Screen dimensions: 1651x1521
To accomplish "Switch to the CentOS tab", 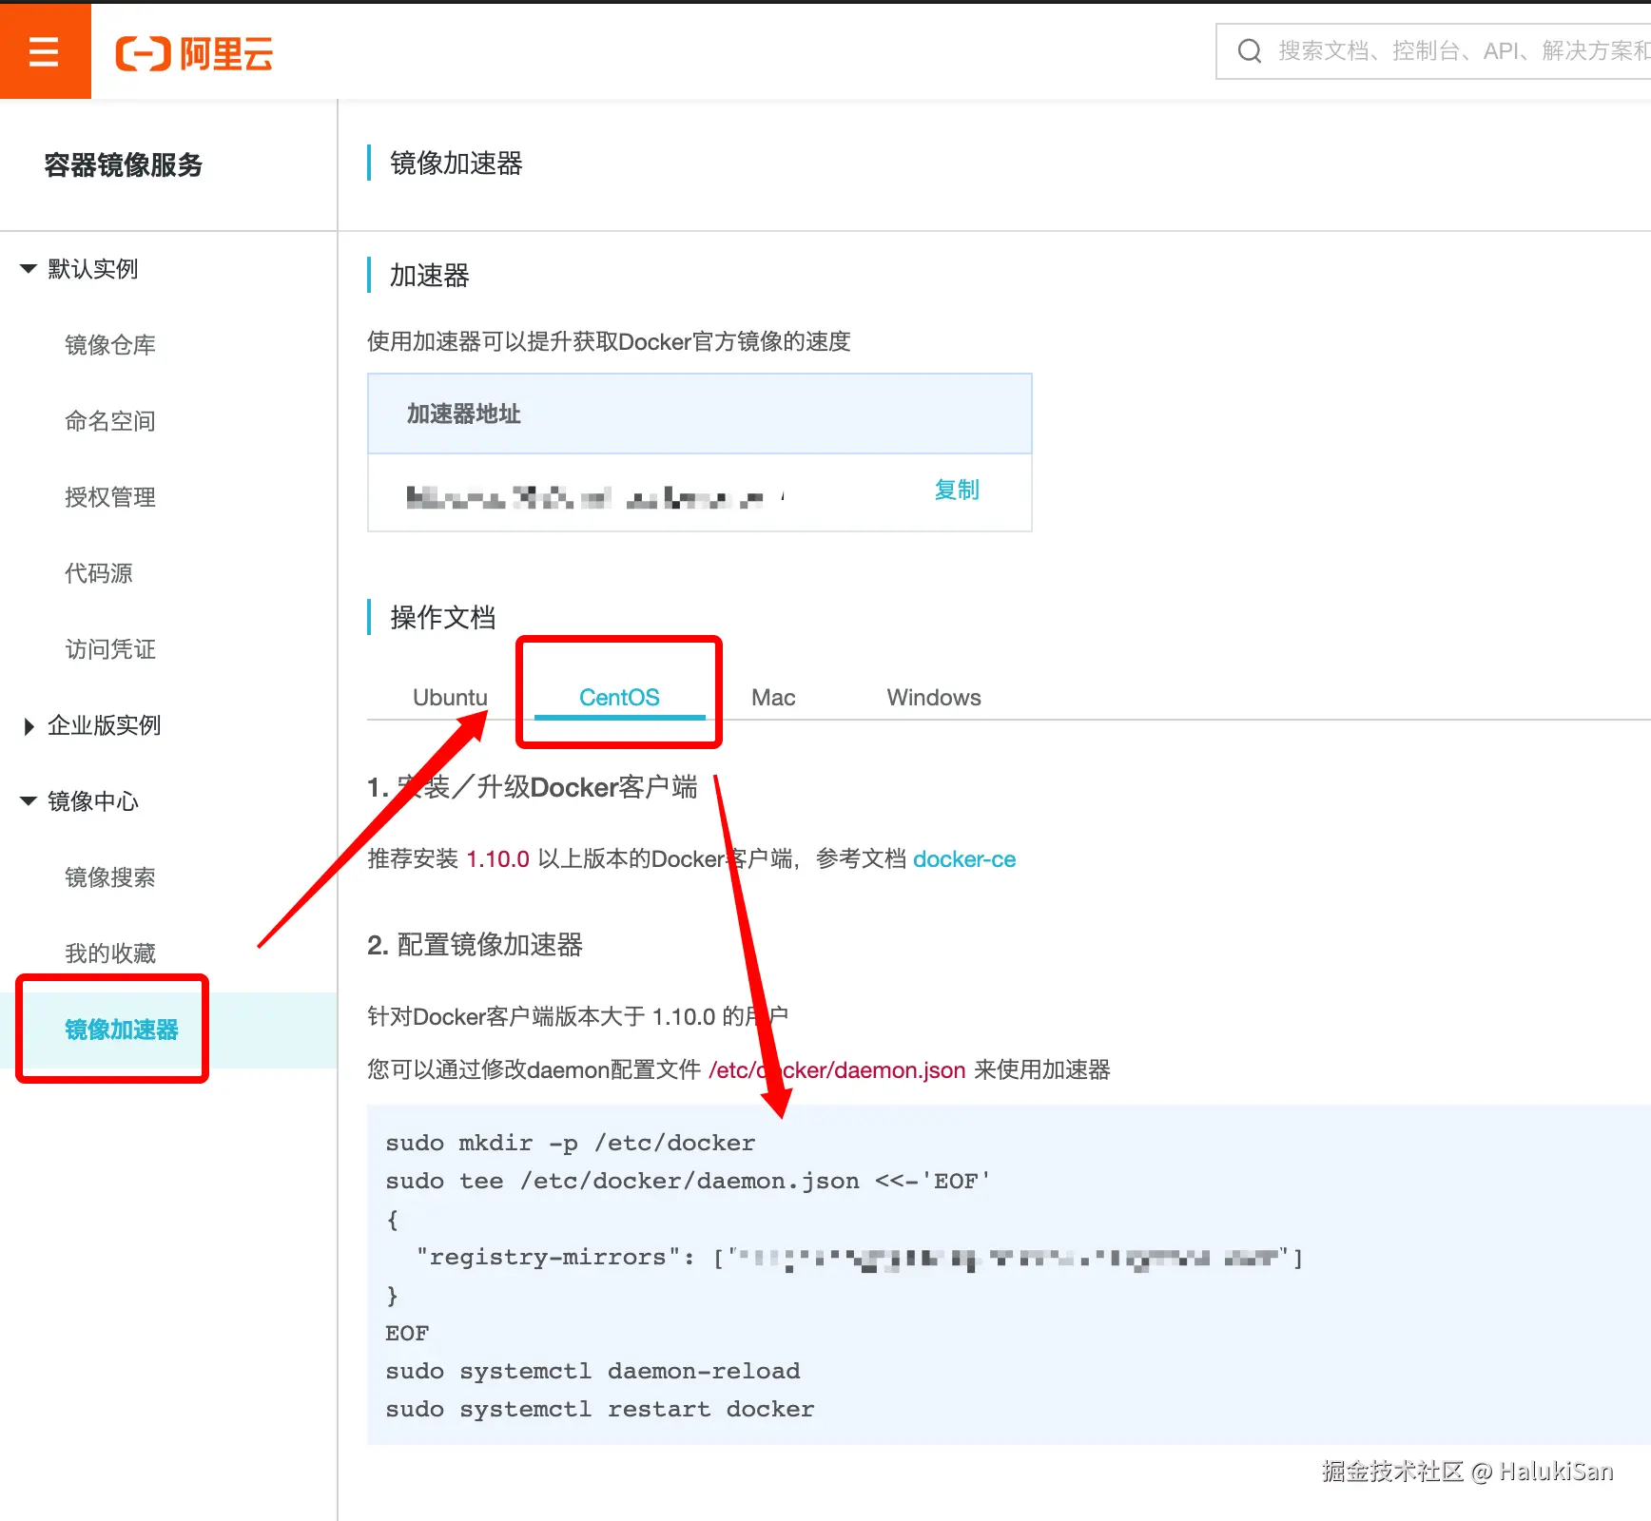I will 619,698.
